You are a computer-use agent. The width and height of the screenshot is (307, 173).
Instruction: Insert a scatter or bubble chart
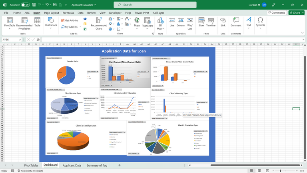pyautogui.click(x=119, y=29)
